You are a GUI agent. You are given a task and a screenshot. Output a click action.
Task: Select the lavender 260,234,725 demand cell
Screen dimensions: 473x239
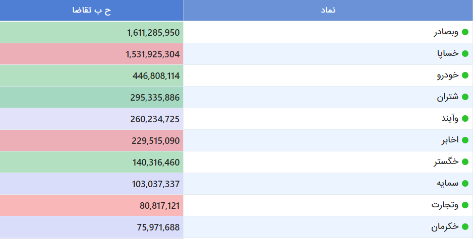[92, 119]
